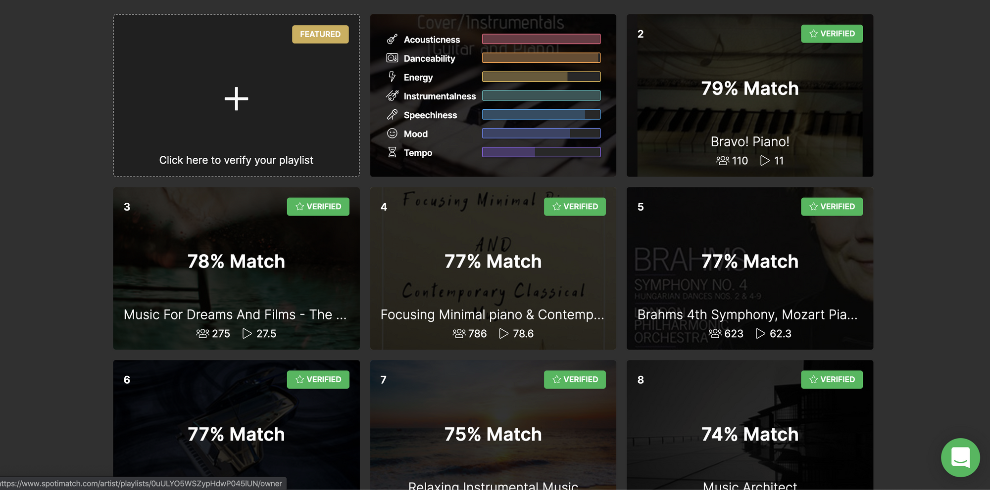The image size is (990, 490).
Task: Click the Instrumentalness violin icon
Action: [x=392, y=95]
